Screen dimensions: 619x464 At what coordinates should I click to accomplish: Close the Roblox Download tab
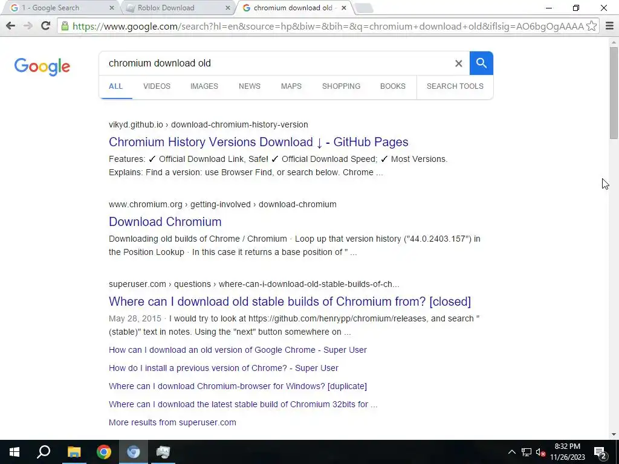click(228, 8)
